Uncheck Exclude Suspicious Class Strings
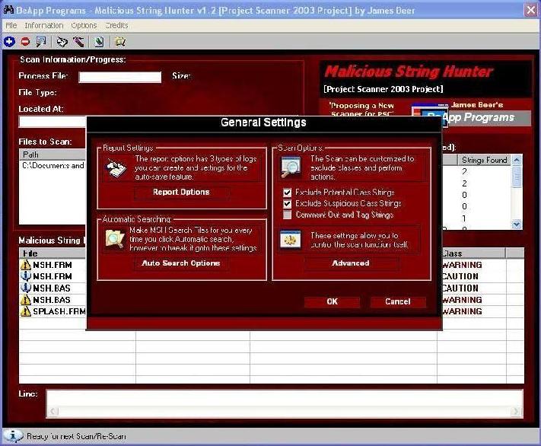 (x=288, y=204)
